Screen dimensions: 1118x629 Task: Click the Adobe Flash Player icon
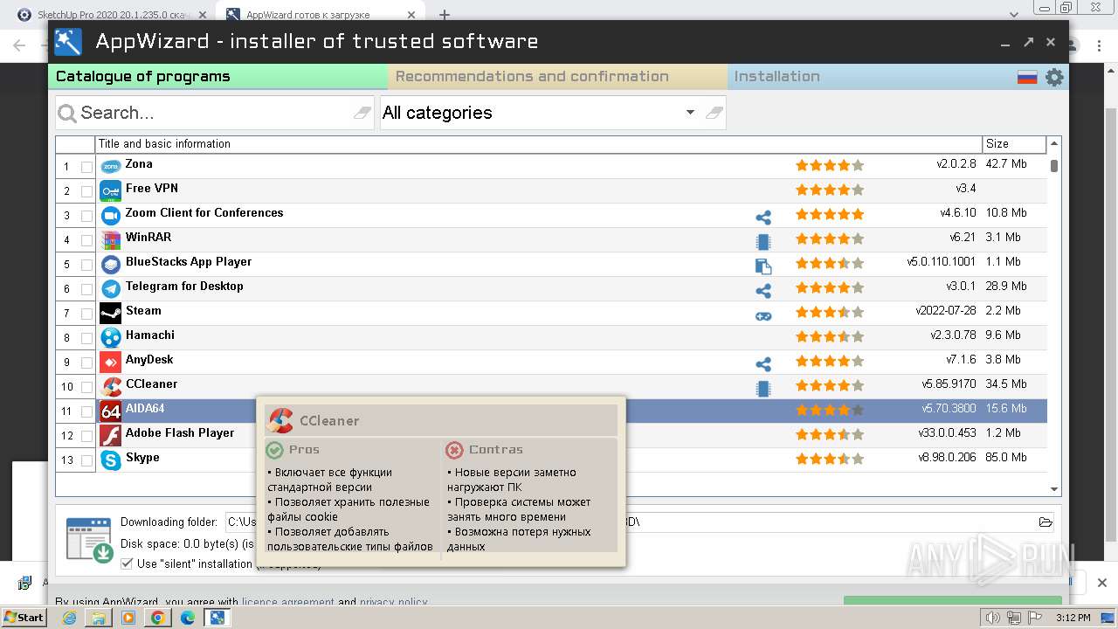coord(111,435)
